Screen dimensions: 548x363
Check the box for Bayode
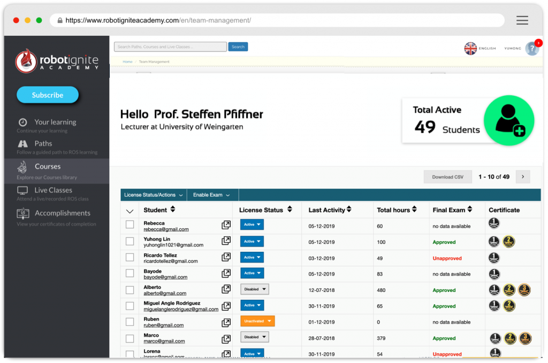click(x=130, y=273)
